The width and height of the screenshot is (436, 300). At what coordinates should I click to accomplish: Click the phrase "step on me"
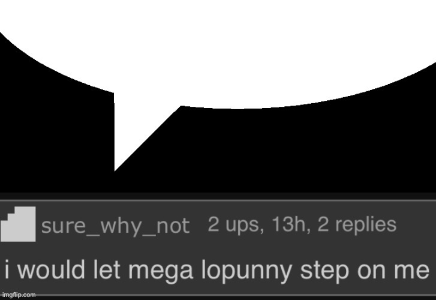(365, 271)
